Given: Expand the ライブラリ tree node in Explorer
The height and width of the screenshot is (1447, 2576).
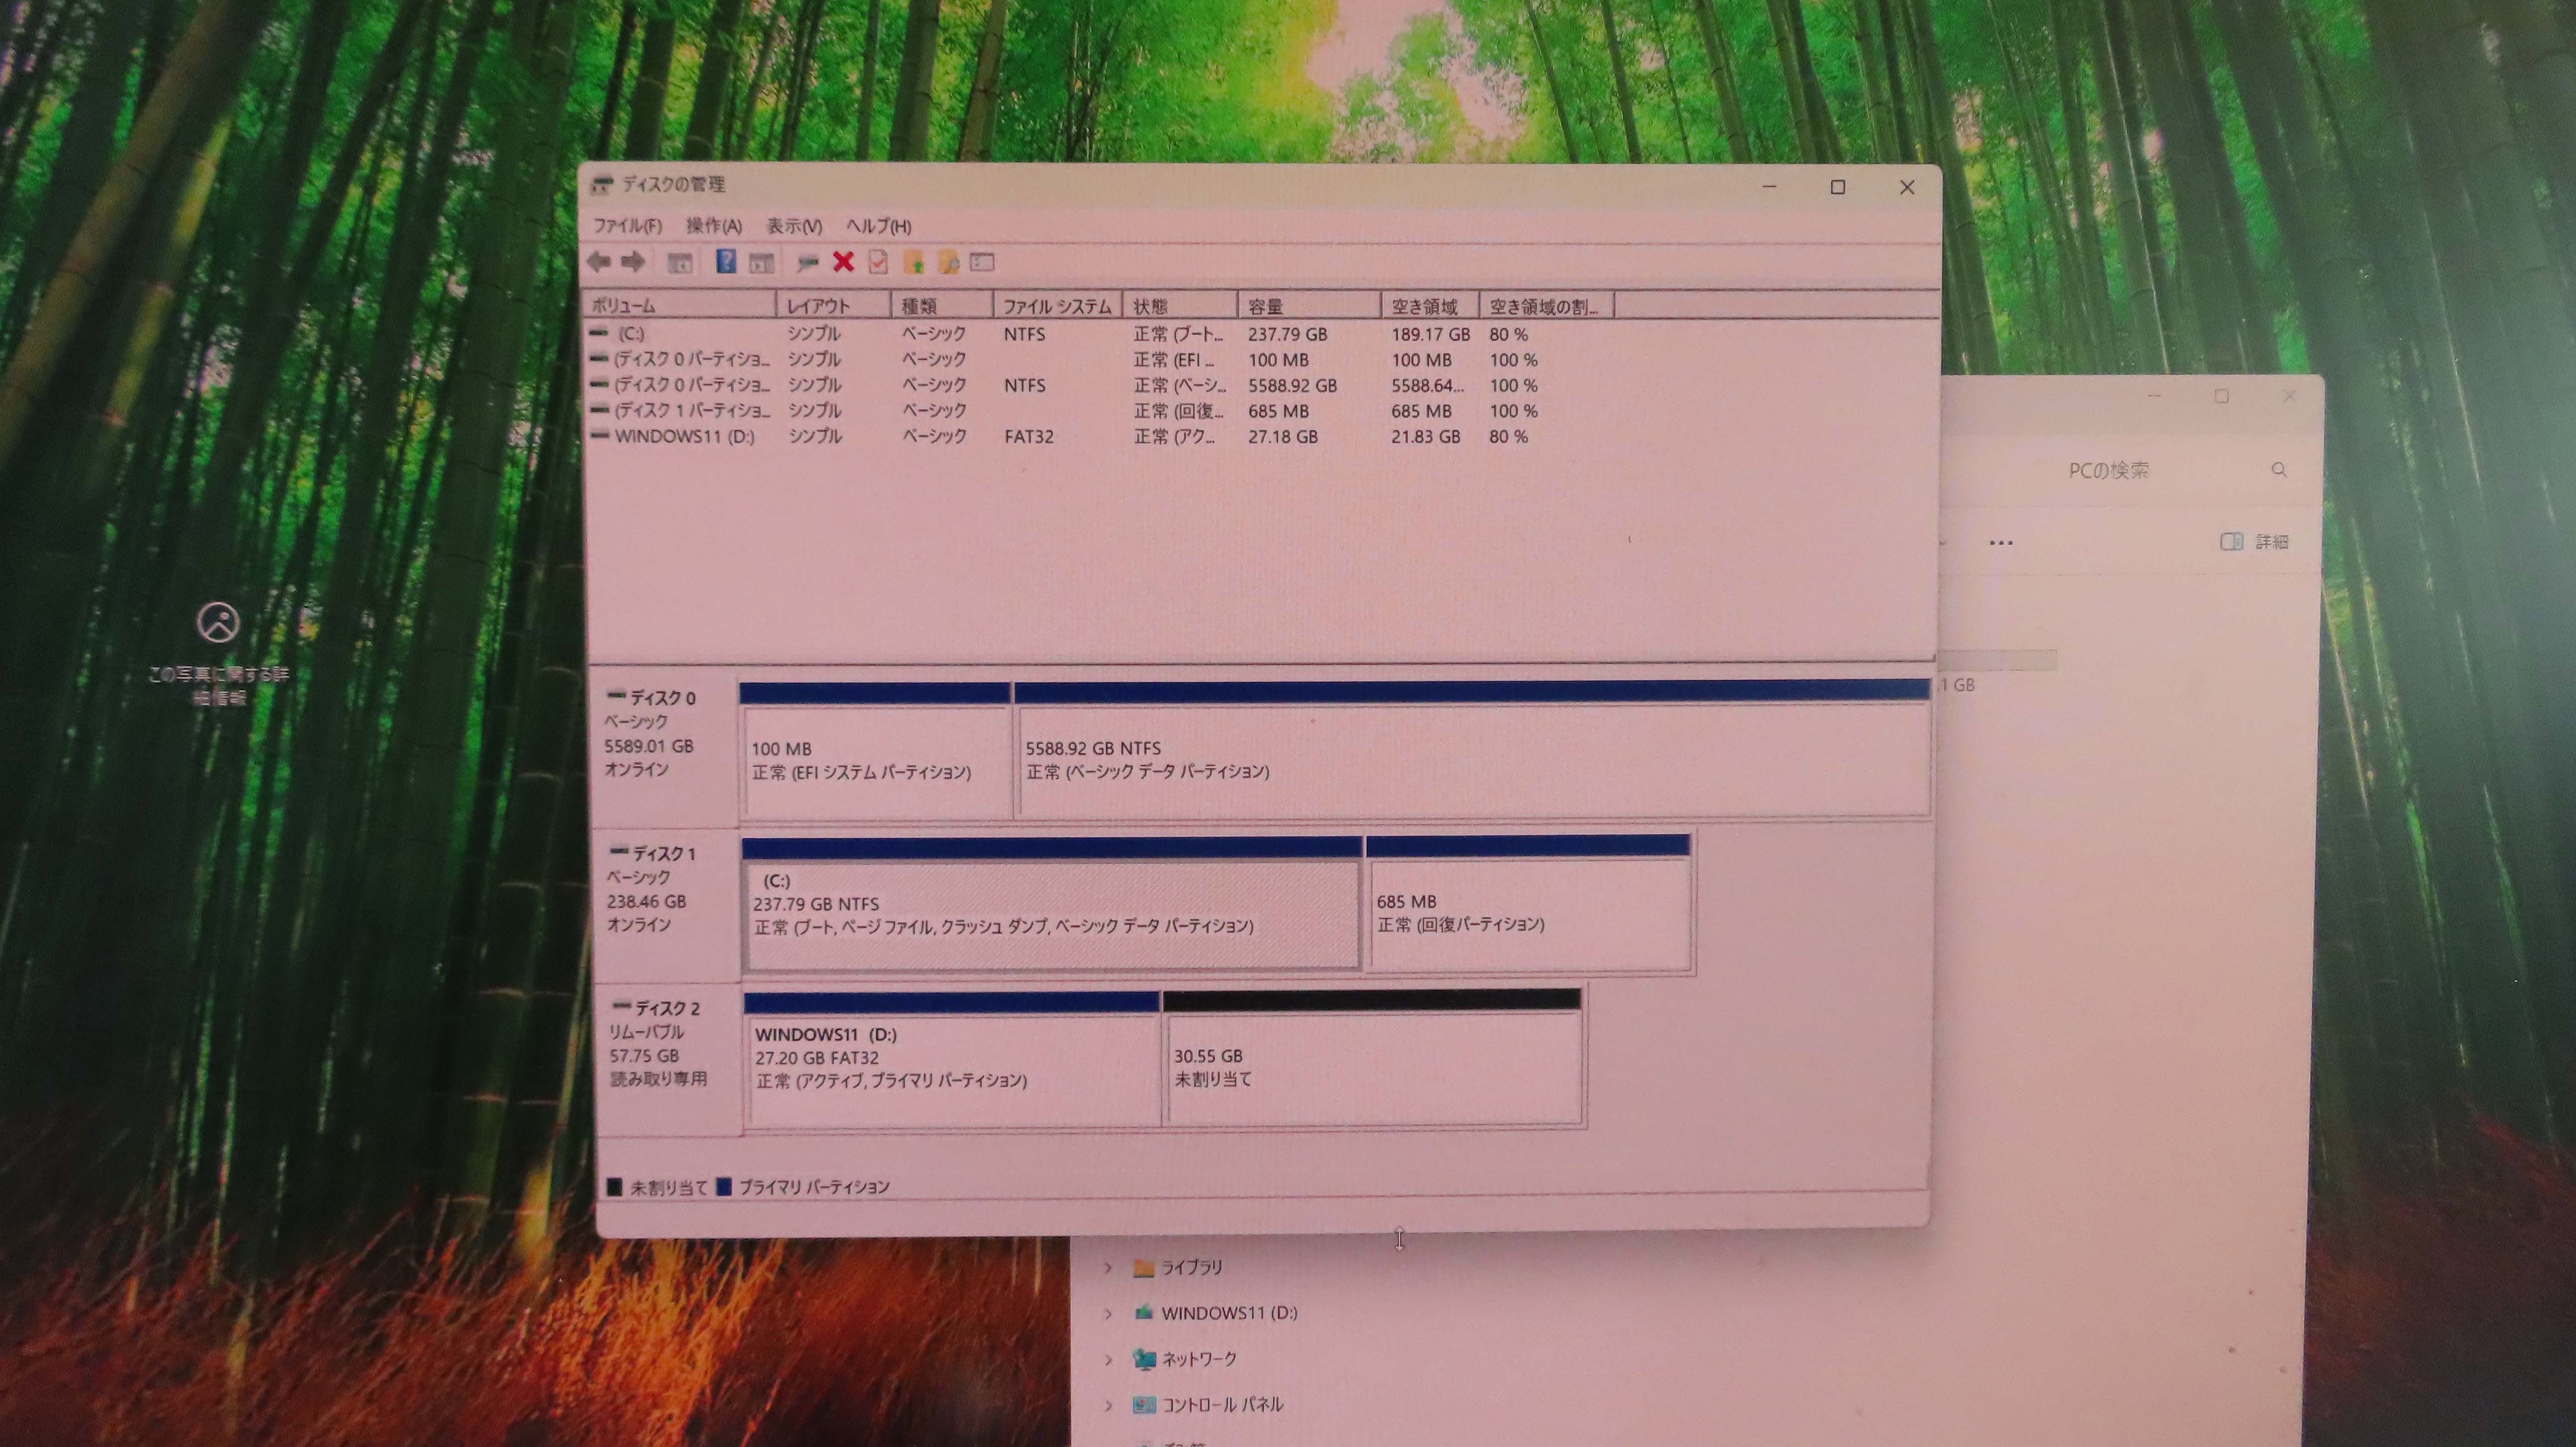Looking at the screenshot, I should [x=1108, y=1268].
